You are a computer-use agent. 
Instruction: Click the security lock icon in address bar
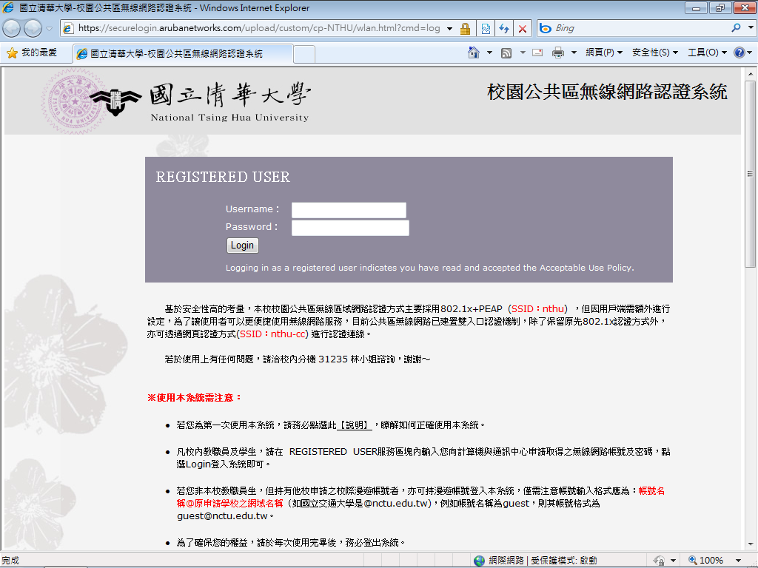tap(465, 29)
